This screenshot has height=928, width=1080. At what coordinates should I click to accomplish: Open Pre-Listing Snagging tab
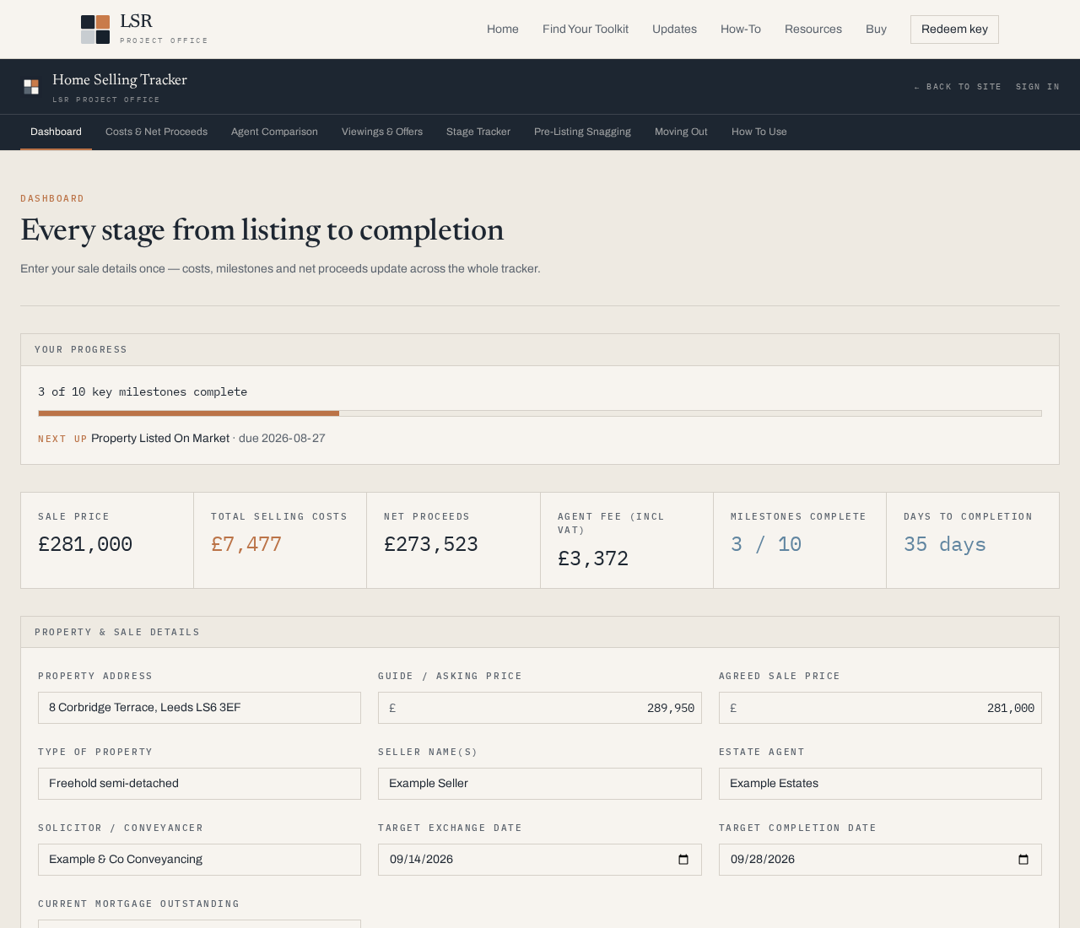click(582, 132)
